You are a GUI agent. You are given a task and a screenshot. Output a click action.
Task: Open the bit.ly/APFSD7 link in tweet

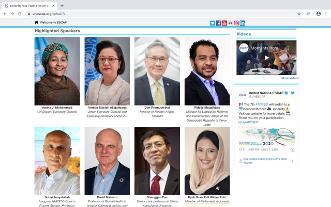tap(248, 122)
